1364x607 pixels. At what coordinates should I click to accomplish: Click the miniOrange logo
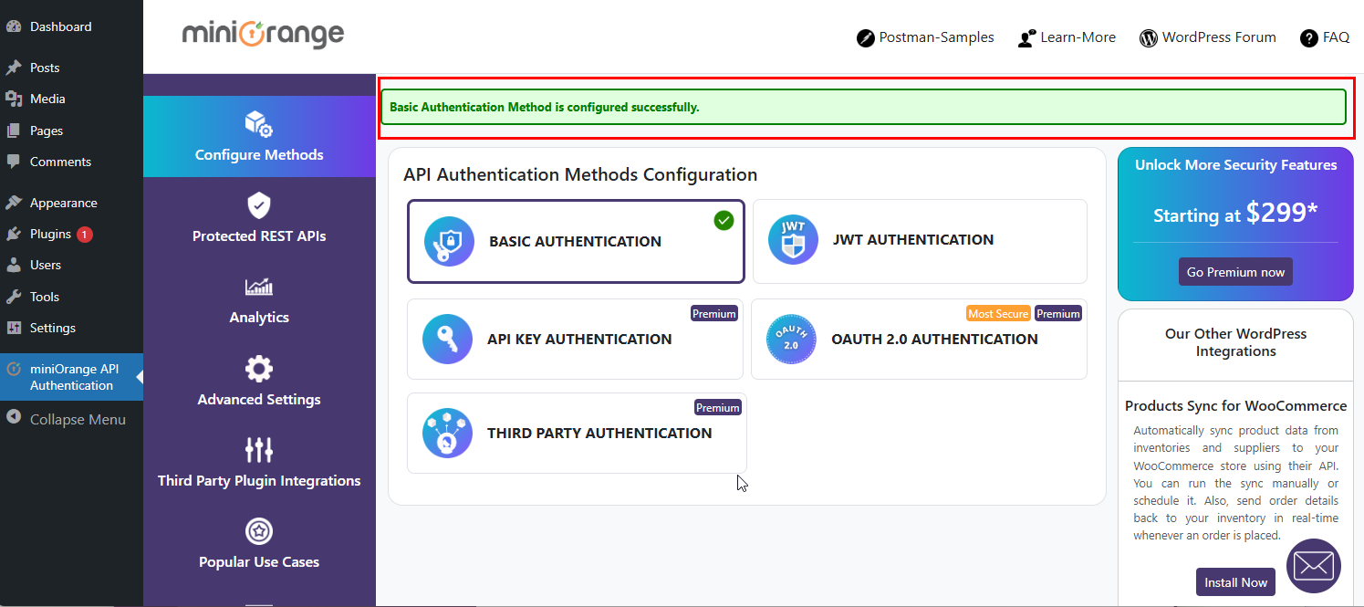tap(263, 35)
